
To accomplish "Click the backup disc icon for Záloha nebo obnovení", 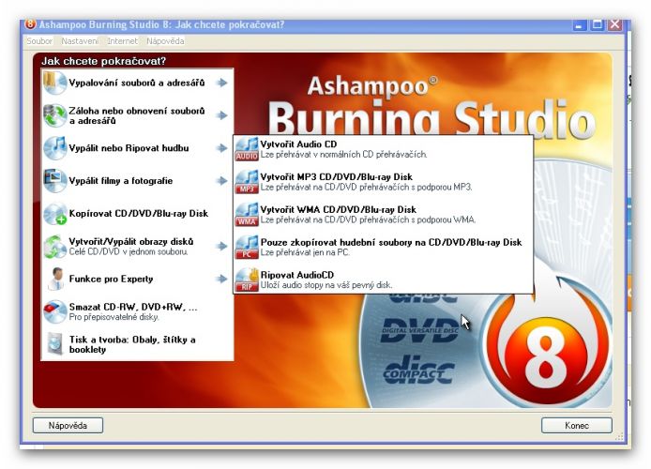I will (x=54, y=115).
